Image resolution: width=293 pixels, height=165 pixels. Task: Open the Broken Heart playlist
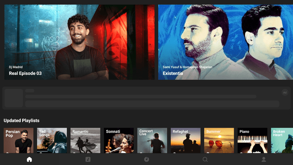point(282,140)
